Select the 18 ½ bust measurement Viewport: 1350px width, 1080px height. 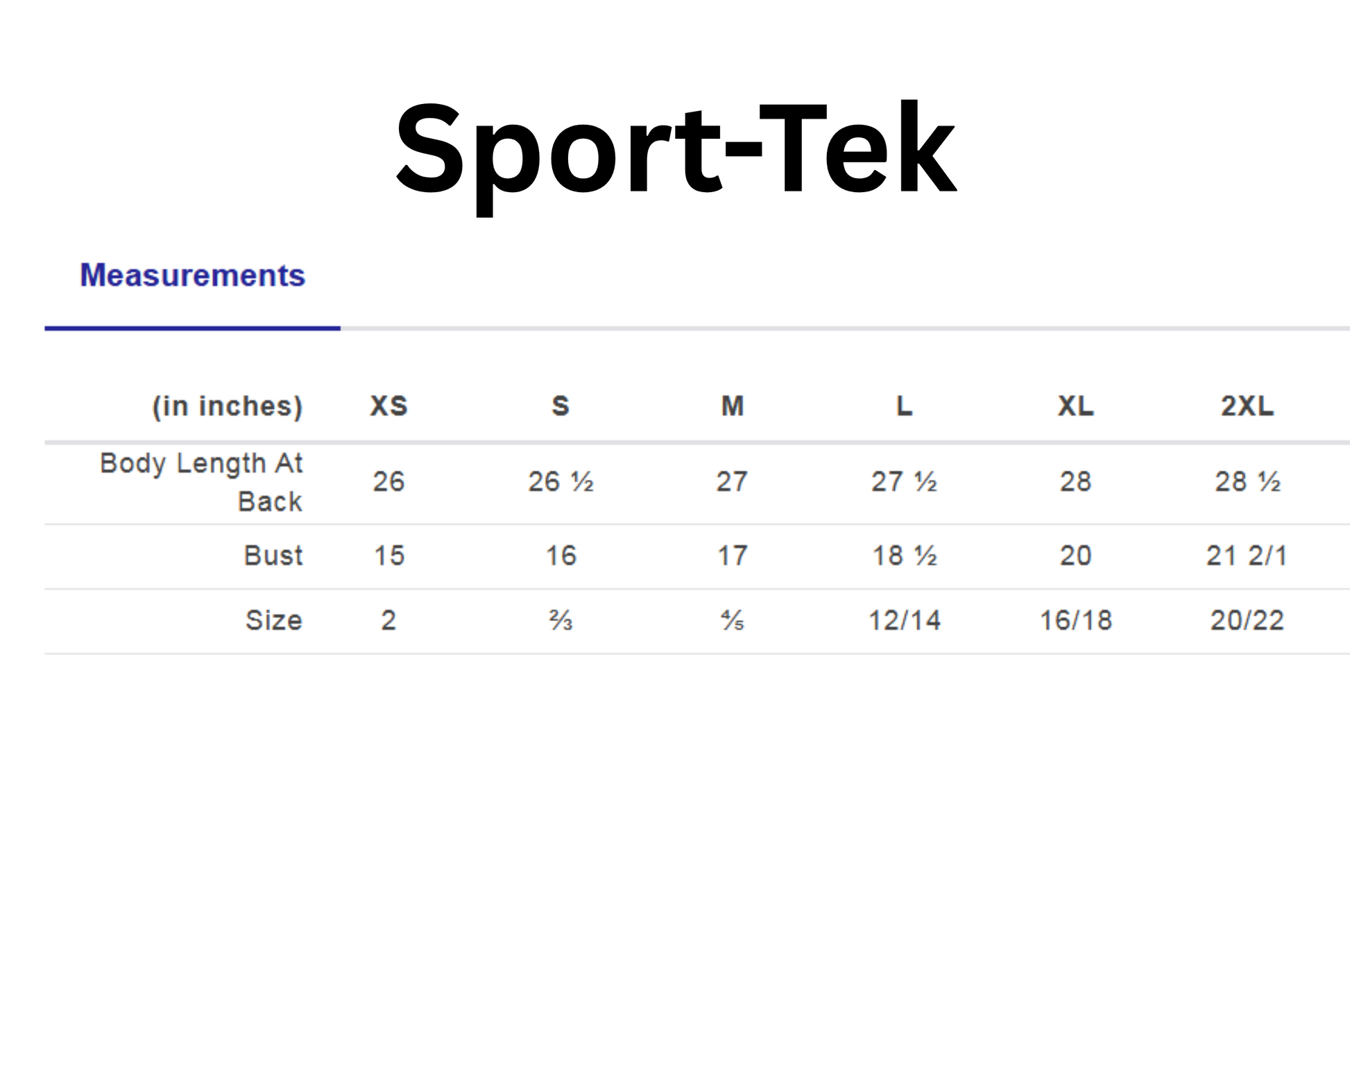point(904,556)
